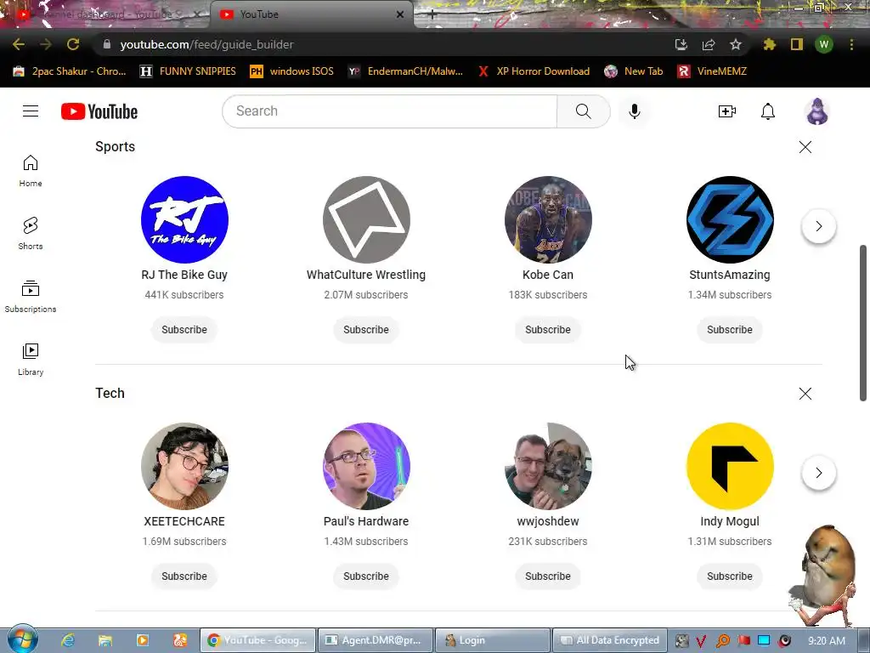Switch to Agent.DMR taskbar window
Viewport: 870px width, 653px height.
[x=376, y=640]
